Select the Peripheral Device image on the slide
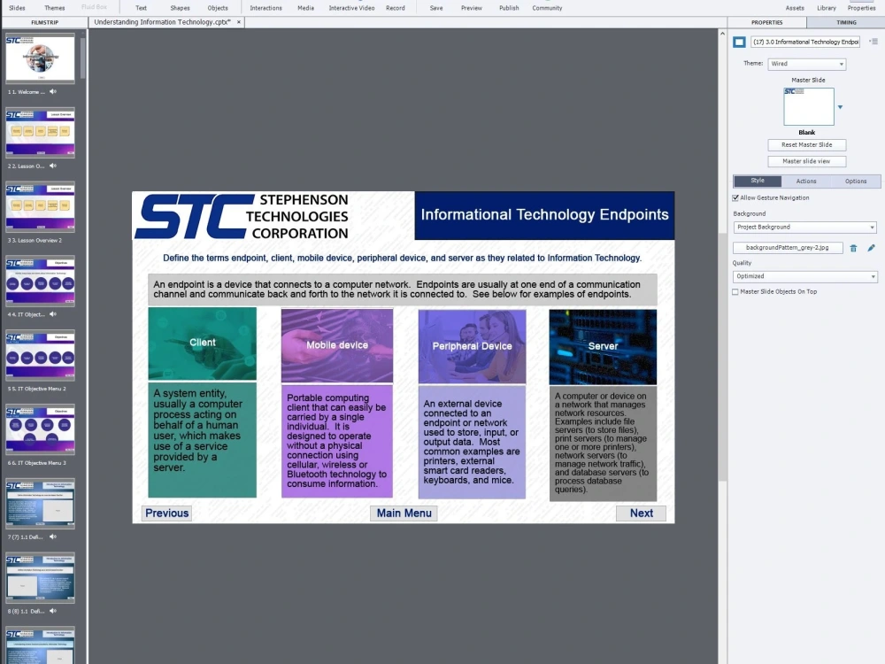 [x=472, y=347]
